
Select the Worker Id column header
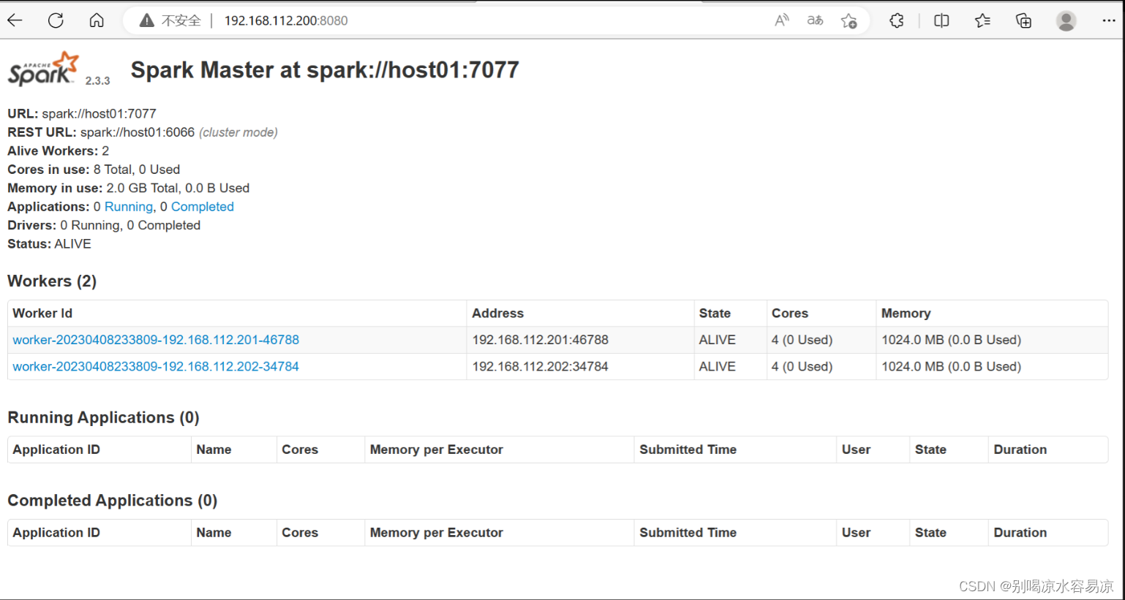(42, 313)
